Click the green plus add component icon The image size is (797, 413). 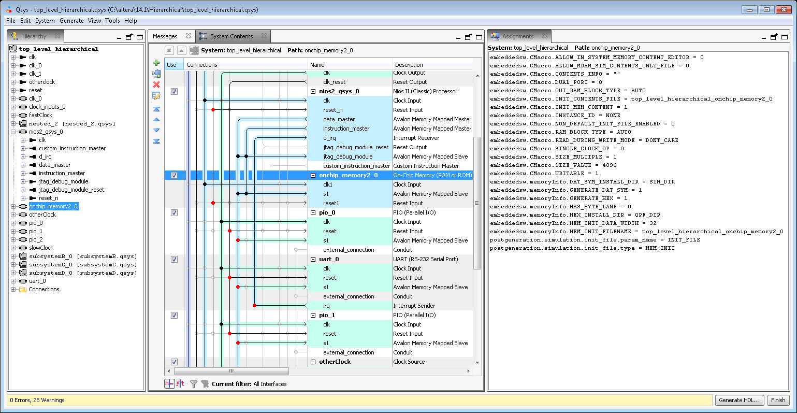click(156, 63)
